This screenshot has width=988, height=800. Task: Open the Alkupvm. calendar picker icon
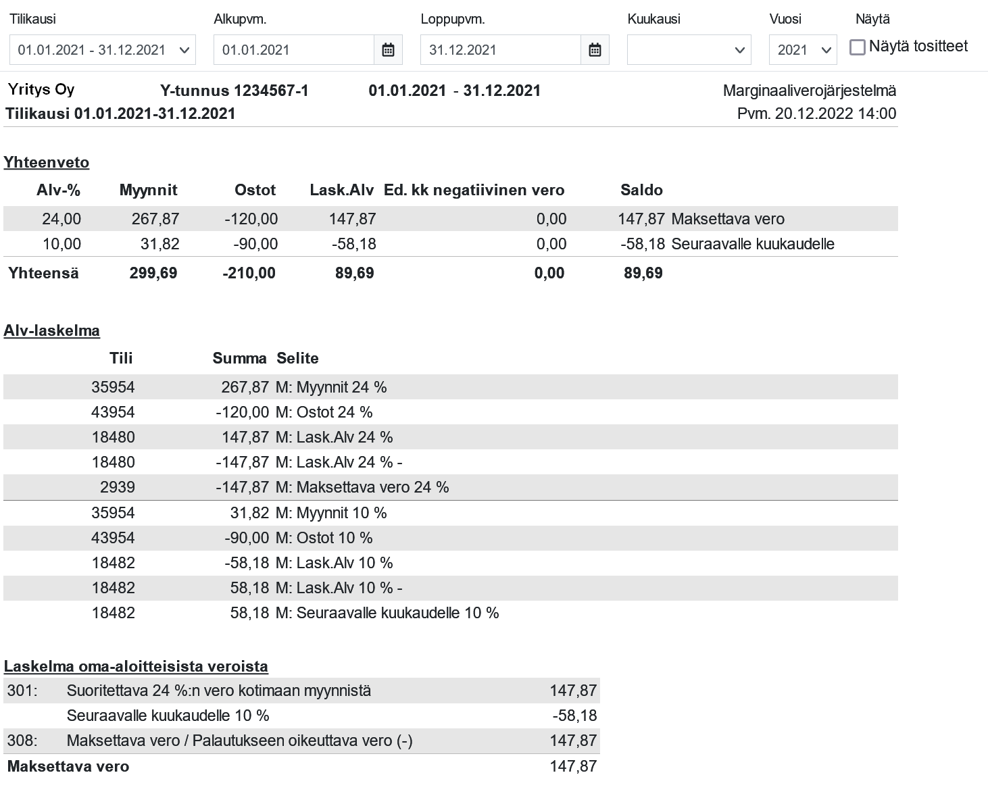[x=388, y=50]
